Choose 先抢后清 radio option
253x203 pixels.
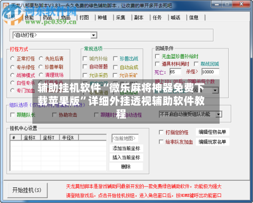click(x=41, y=59)
